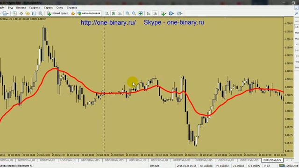
Task: Tile chart windows with the grid icon
Action: pos(141,14)
